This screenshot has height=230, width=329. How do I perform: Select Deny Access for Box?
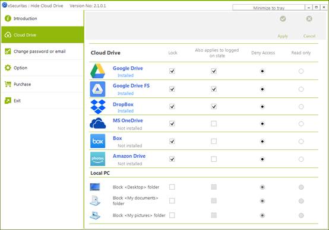point(262,142)
